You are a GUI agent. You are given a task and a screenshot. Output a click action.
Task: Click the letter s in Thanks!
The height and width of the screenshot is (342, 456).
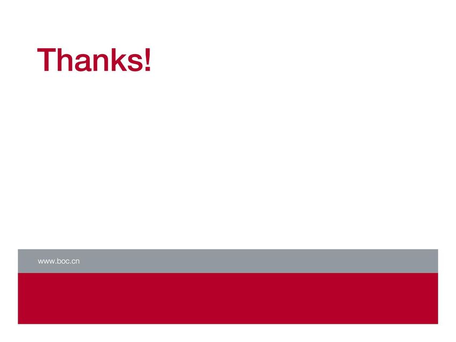pos(135,63)
